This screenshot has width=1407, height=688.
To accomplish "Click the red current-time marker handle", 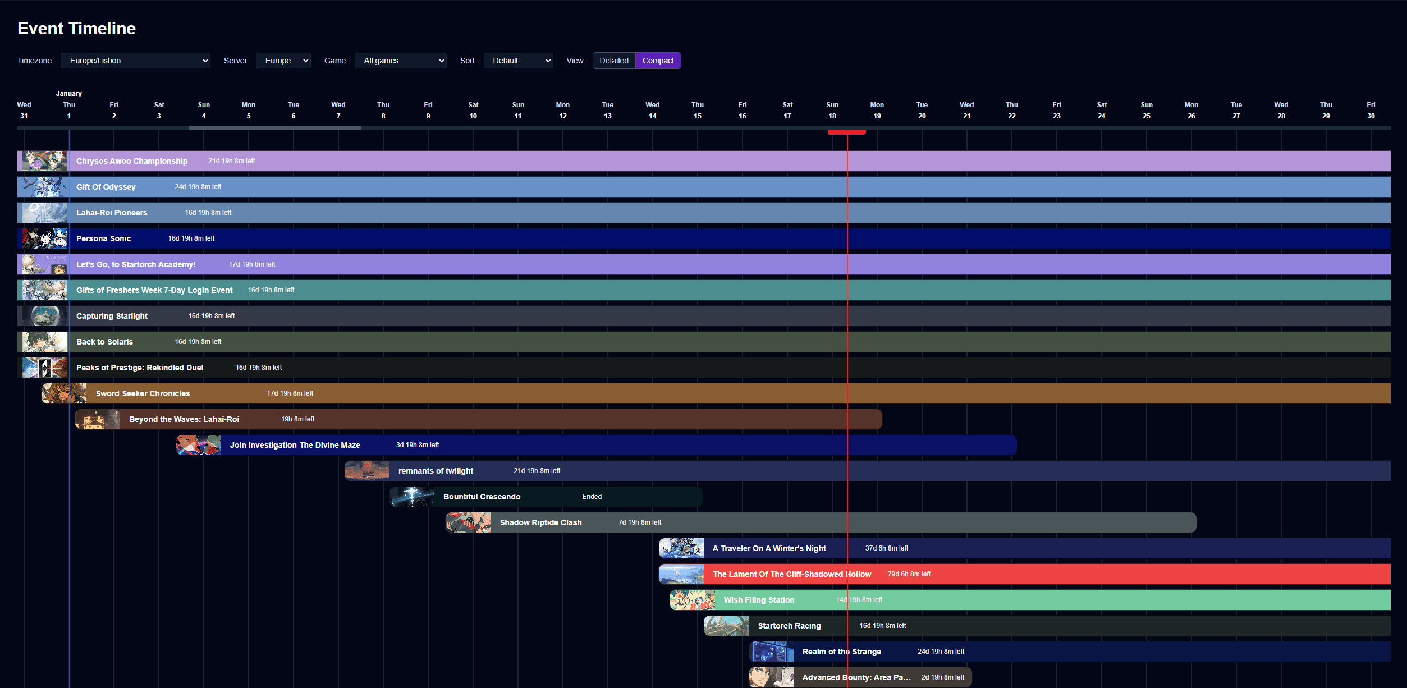I will pyautogui.click(x=846, y=132).
